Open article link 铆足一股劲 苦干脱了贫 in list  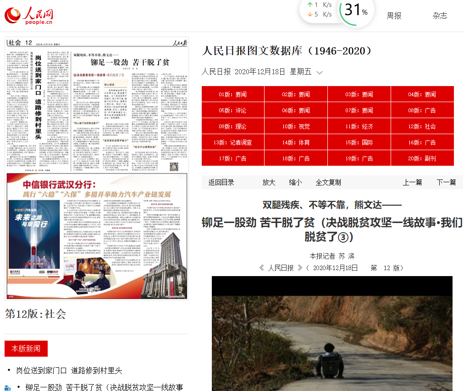tap(104, 387)
